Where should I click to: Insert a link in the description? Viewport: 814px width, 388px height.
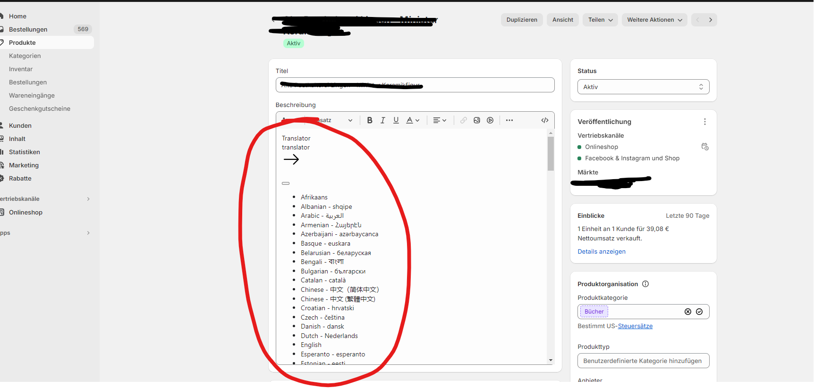[464, 120]
